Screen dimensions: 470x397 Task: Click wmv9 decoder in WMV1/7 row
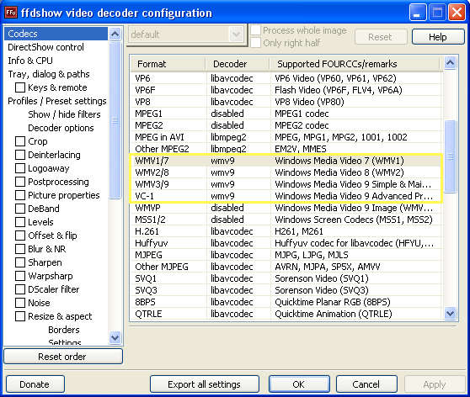click(x=222, y=161)
